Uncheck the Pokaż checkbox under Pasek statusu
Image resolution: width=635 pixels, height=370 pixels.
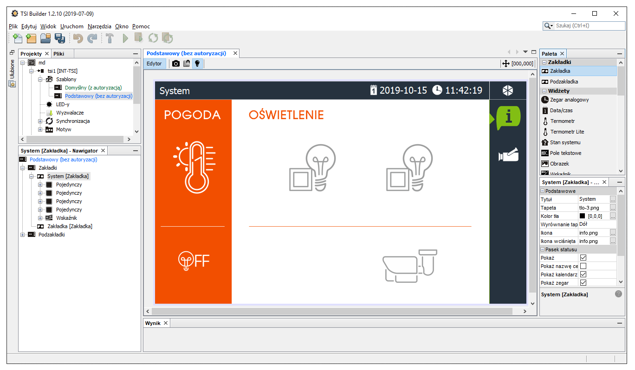583,258
